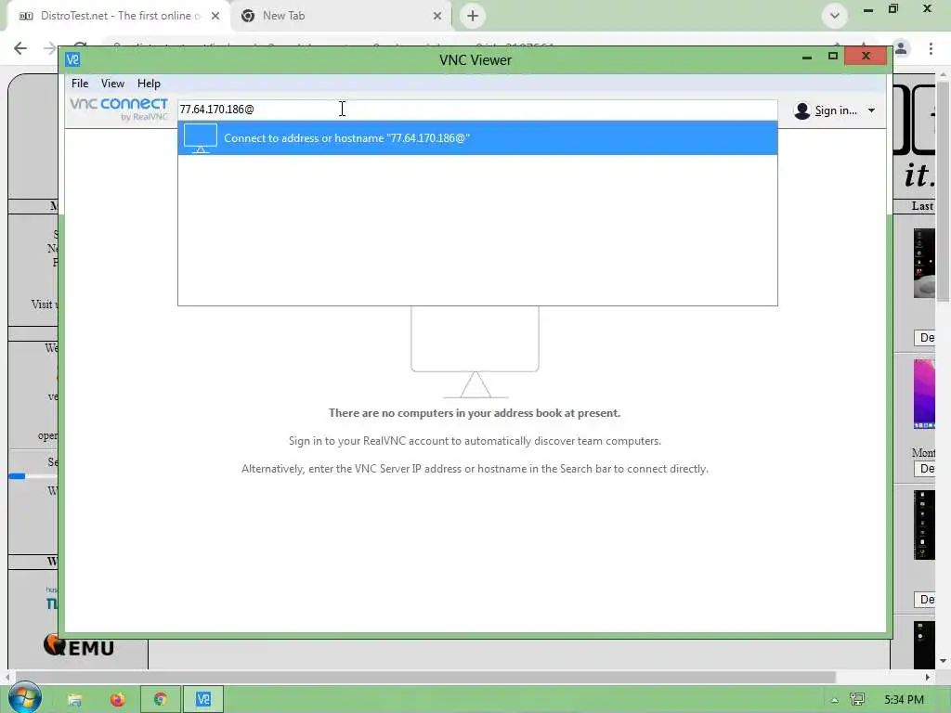Open the File menu in VNC Viewer
This screenshot has height=713, width=951.
pos(80,83)
